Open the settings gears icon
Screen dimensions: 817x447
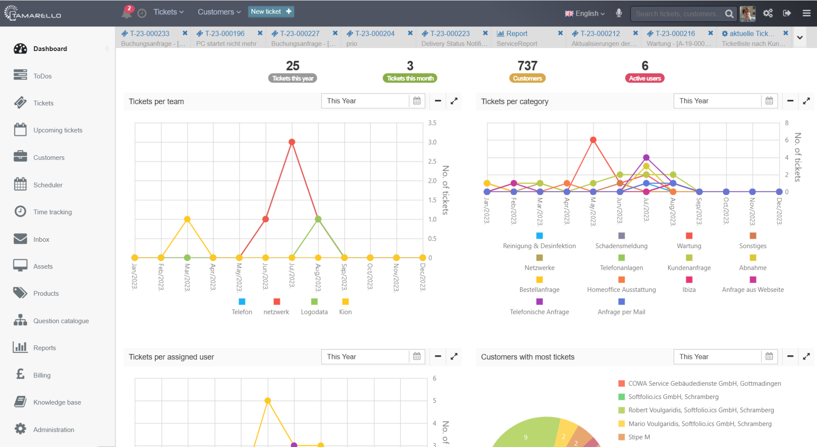[x=768, y=13]
